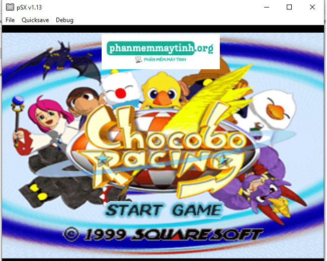Select START GAME on the title screen
Viewport: 327px width, 261px height.
(x=163, y=210)
